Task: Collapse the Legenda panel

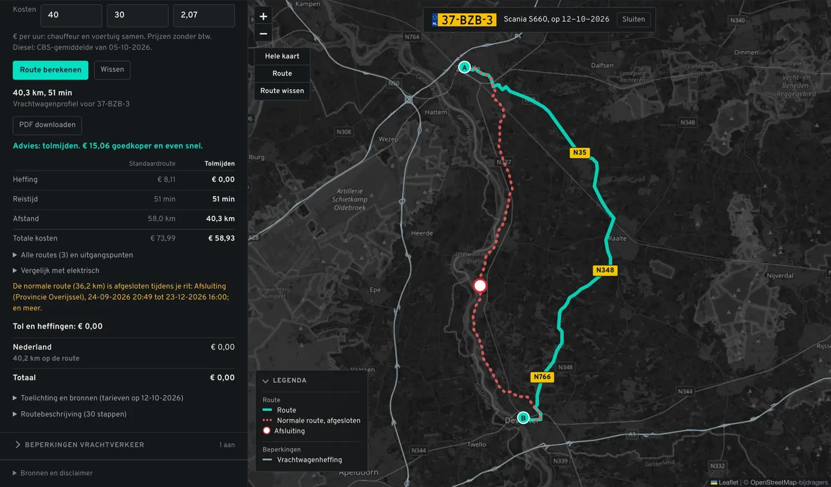Action: coord(285,381)
